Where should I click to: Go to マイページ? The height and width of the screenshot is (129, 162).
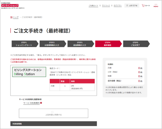coord(106,6)
